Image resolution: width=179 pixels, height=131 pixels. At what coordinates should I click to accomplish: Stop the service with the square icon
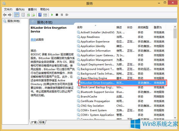[57, 15]
